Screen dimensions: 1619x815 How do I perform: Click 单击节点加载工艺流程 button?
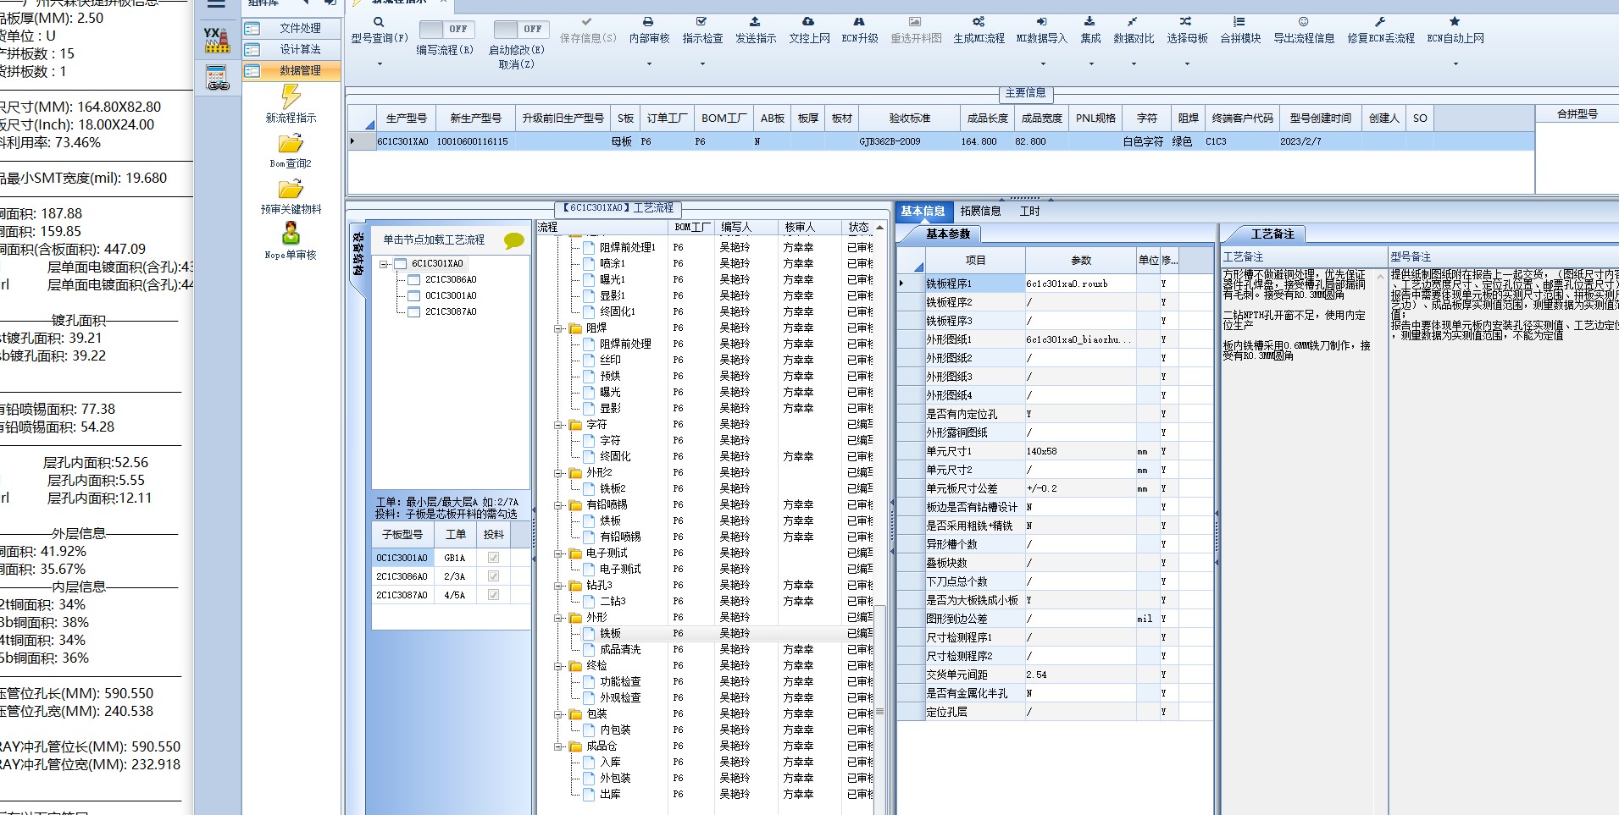[434, 240]
